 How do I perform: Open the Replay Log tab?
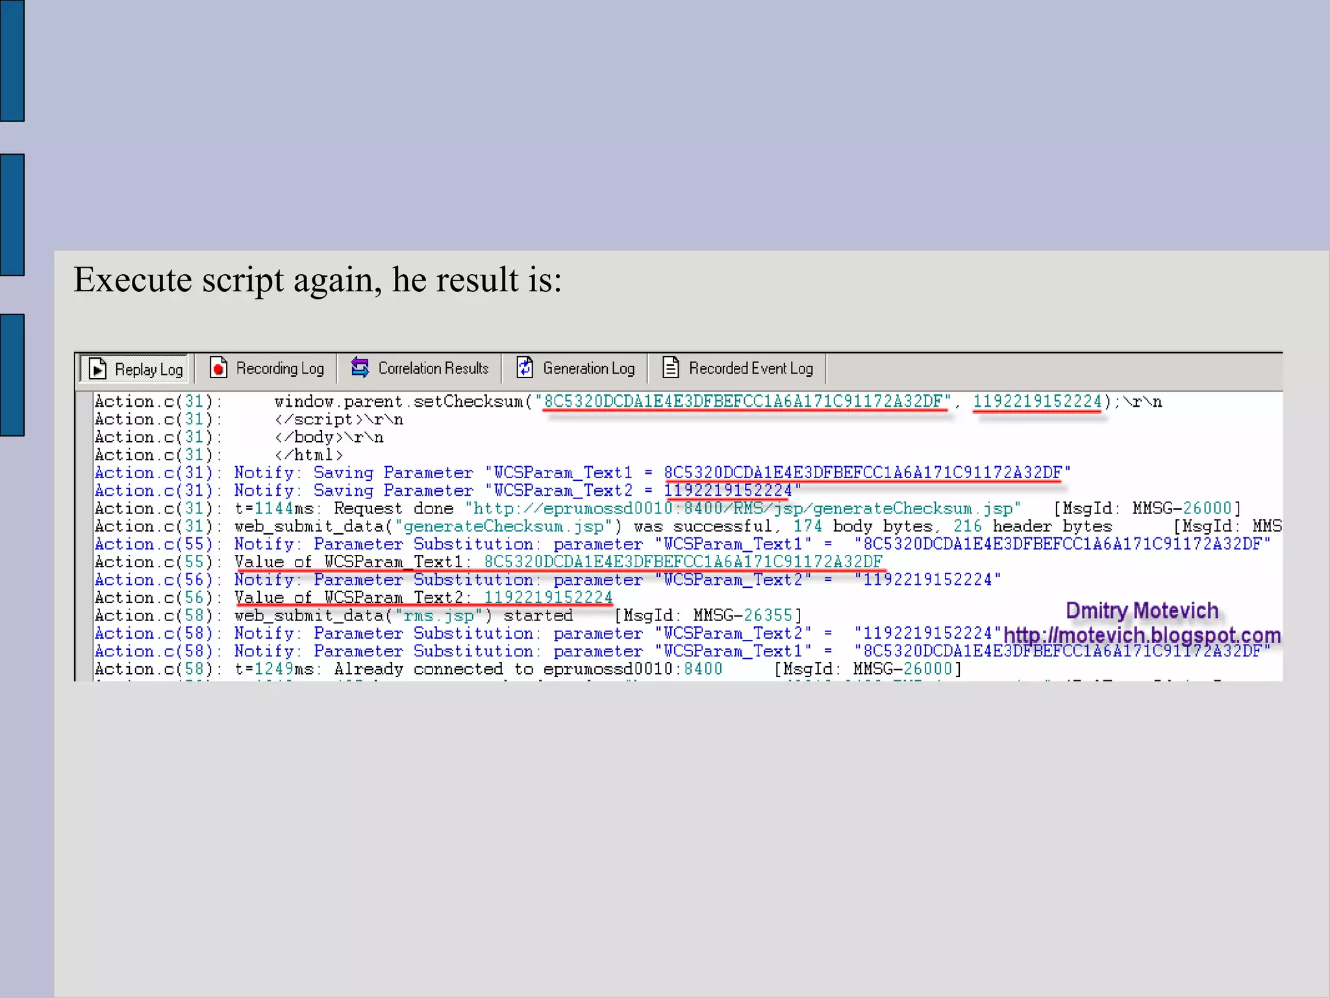[x=135, y=369]
